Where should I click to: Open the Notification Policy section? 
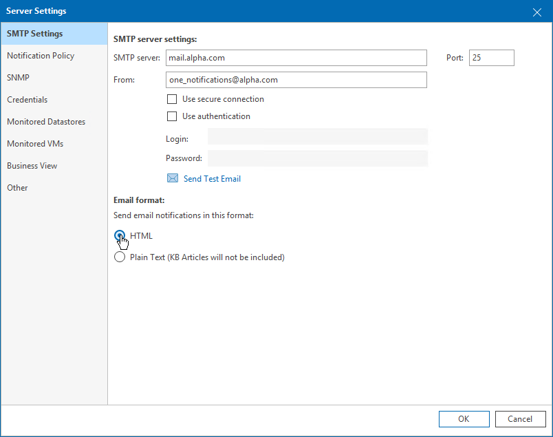pos(41,56)
